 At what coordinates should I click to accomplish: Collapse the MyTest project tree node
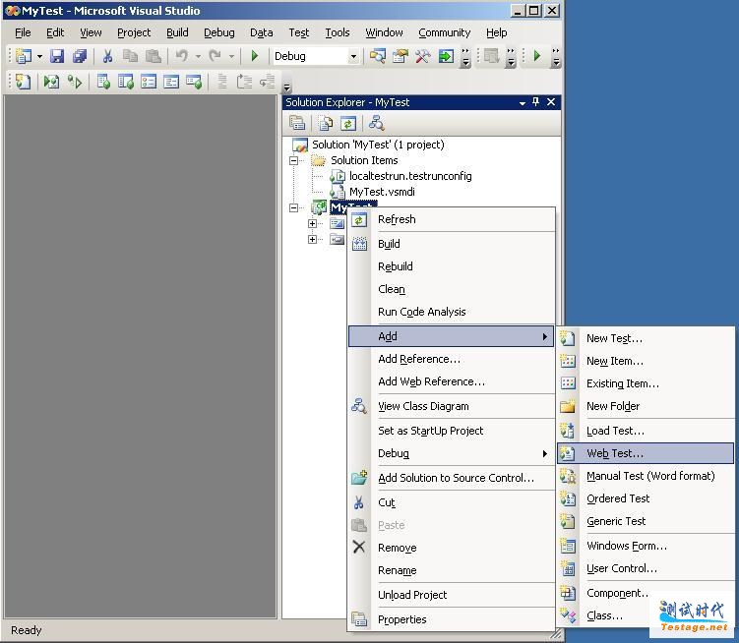click(x=293, y=207)
